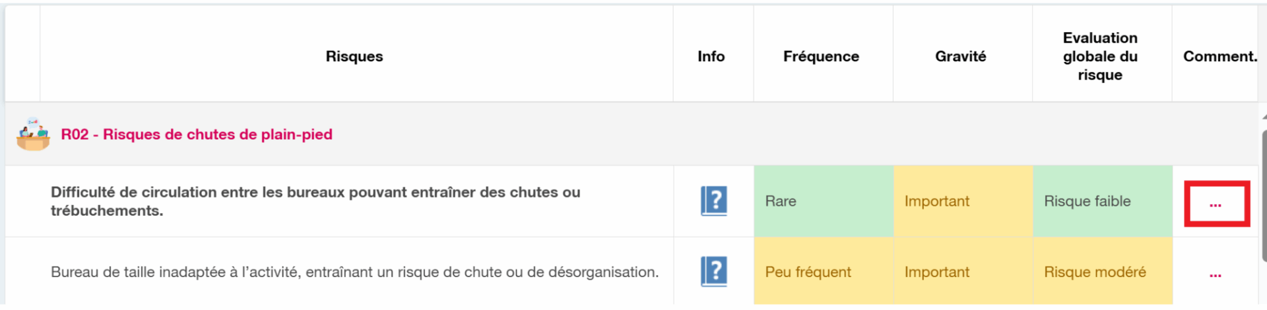
Task: Click the 'Gravité' column header
Action: 961,57
